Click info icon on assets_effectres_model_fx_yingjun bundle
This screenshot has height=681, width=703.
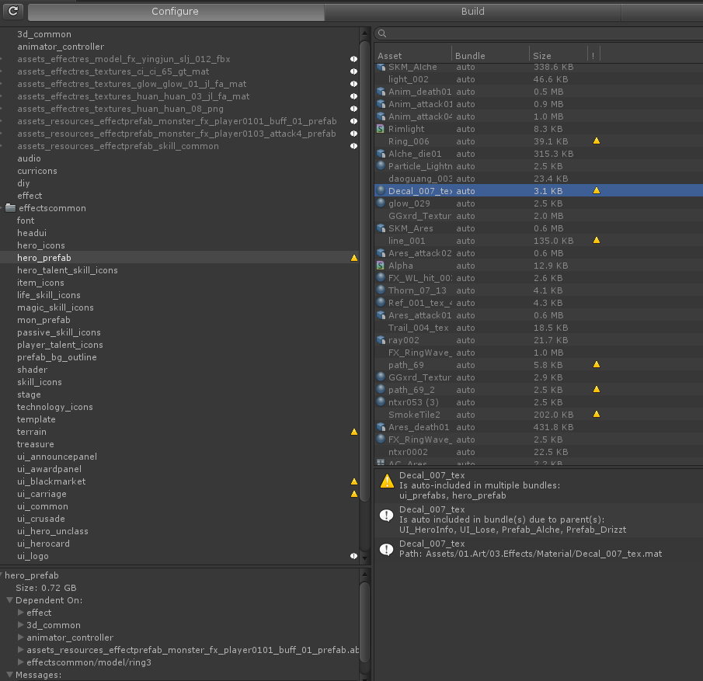[353, 59]
